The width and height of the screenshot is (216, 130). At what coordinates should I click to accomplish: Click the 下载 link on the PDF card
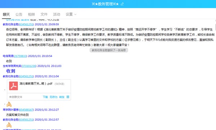45,97
